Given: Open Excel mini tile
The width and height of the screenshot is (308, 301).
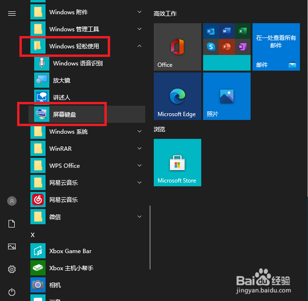Looking at the screenshot, I should (243, 31).
